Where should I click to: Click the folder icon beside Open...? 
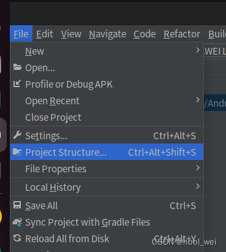(17, 67)
